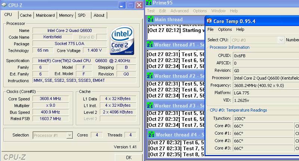
Task: Click the OK button in CPU-Z
Action: [129, 157]
